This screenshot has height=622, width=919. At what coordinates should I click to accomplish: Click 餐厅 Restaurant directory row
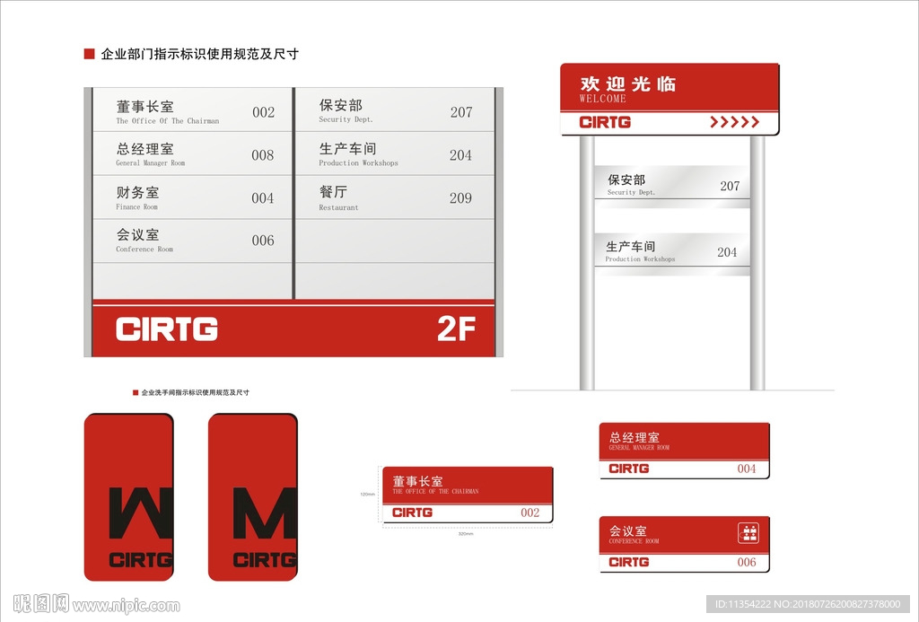pyautogui.click(x=395, y=197)
